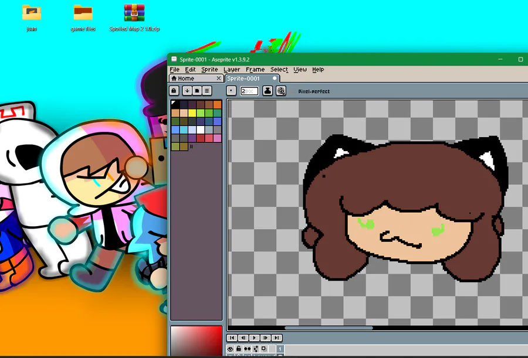
Task: Open the Select menu
Action: tap(279, 69)
